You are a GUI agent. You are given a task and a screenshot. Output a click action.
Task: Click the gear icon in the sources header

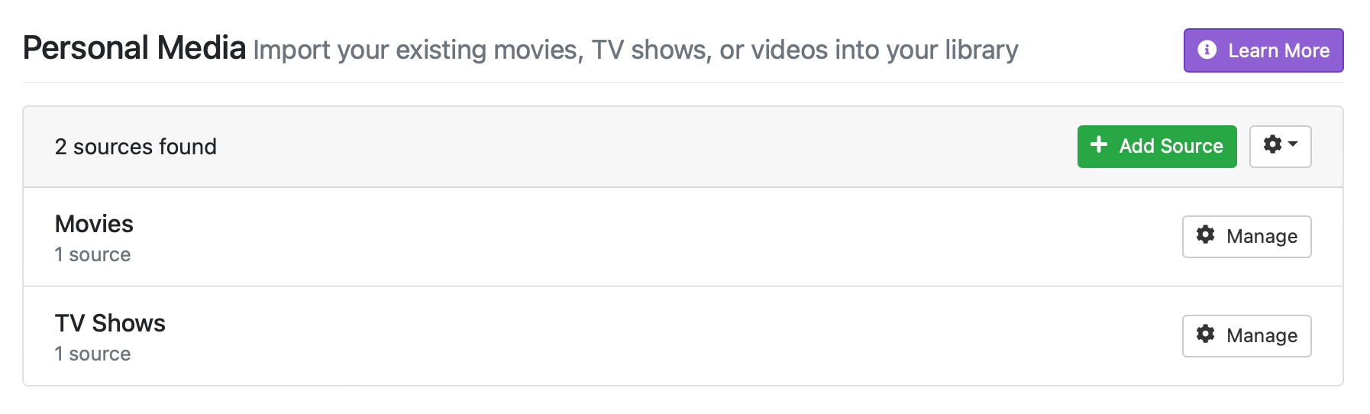pyautogui.click(x=1272, y=144)
